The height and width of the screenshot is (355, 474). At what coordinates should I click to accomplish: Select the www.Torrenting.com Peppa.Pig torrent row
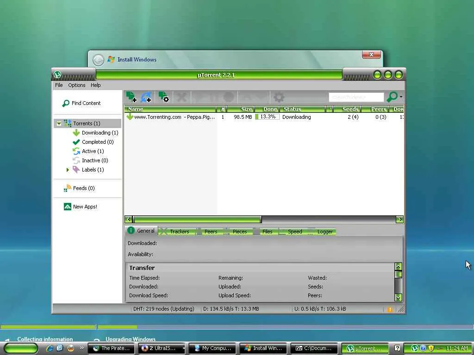263,117
